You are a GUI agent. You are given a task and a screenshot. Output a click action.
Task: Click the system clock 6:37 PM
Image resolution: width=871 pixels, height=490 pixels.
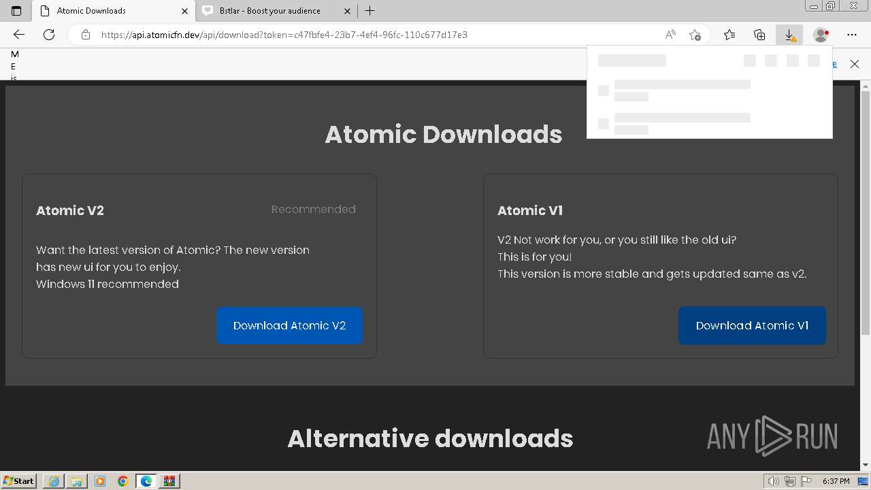[x=836, y=481]
